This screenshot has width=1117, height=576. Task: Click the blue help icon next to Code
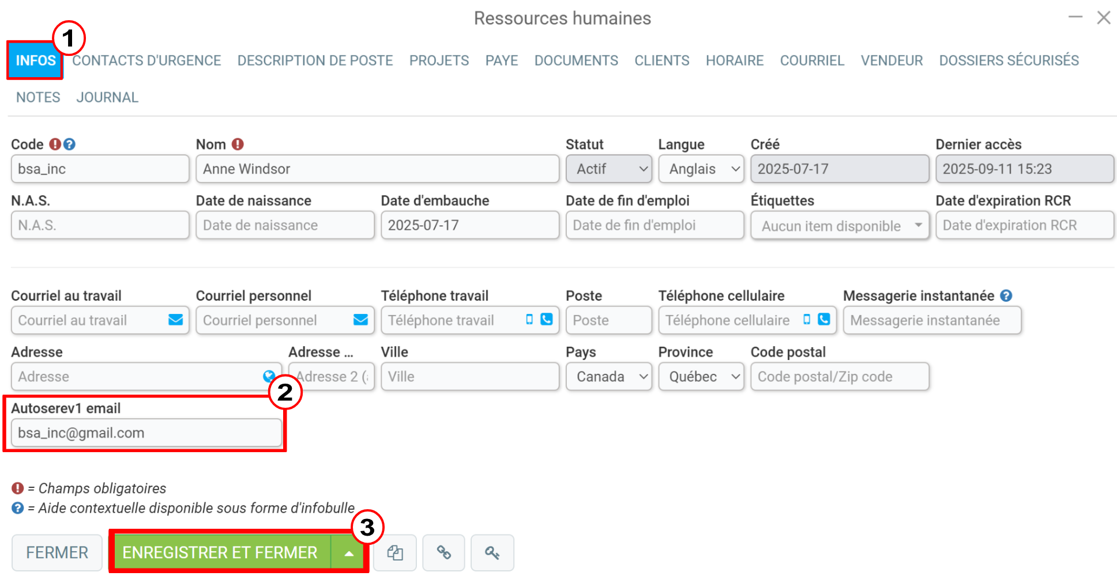coord(69,144)
